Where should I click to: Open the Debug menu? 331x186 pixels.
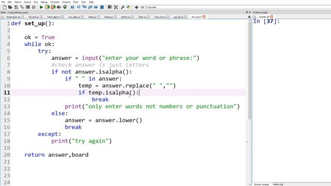44,2
